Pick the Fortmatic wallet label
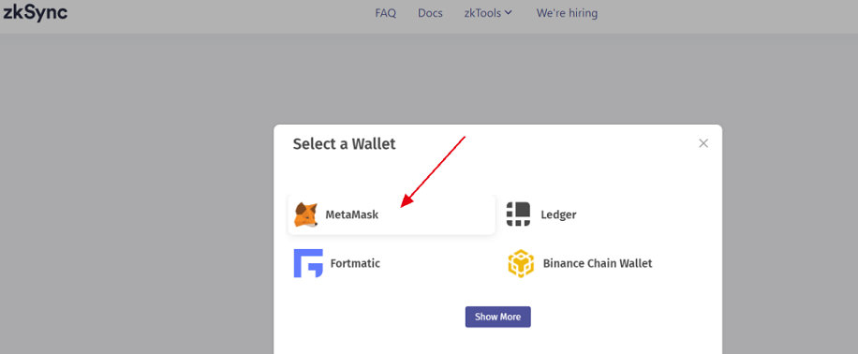Screen dimensions: 858x354 (x=355, y=264)
